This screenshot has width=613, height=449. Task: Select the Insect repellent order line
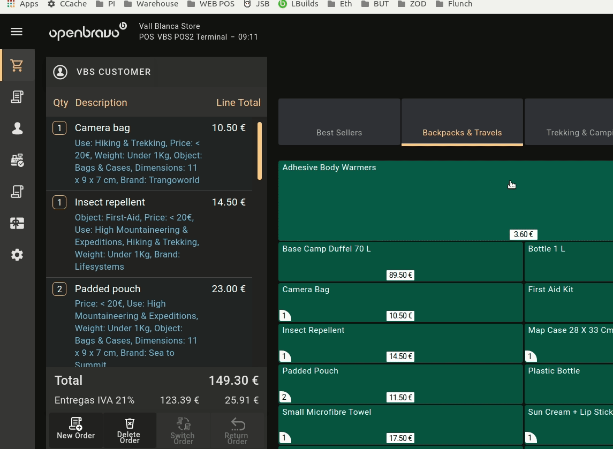click(x=149, y=234)
